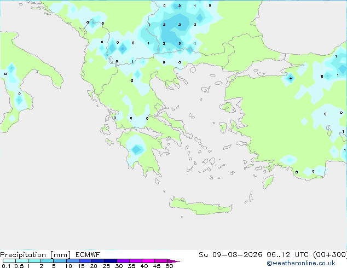Image resolution: width=347 pixels, height=268 pixels.
Task: Click the date 'Su 09-08-2026' label
Action: point(230,255)
